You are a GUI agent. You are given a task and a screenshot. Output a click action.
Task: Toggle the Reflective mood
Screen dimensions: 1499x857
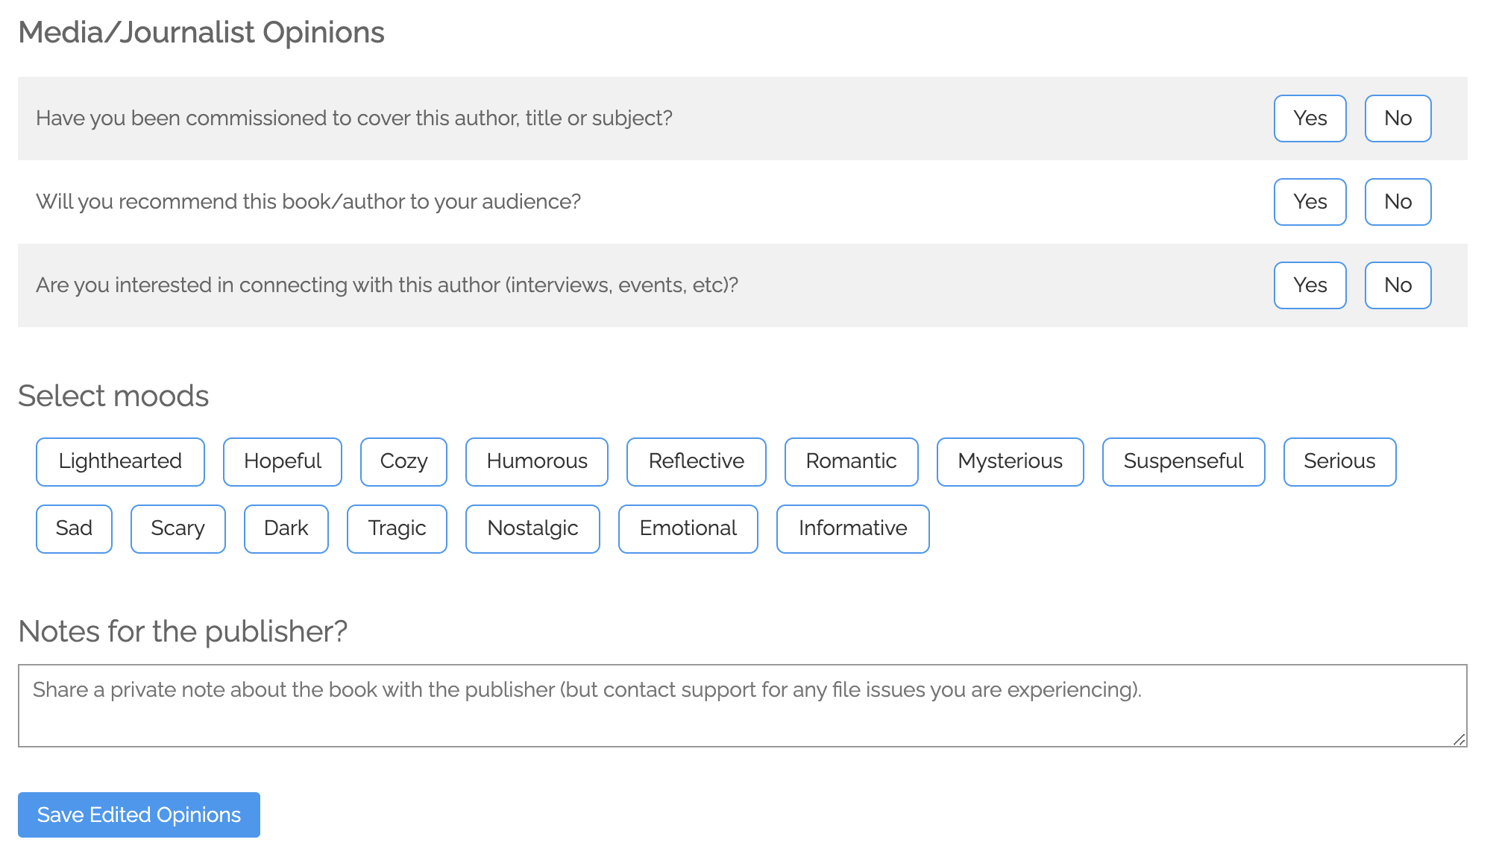[696, 462]
